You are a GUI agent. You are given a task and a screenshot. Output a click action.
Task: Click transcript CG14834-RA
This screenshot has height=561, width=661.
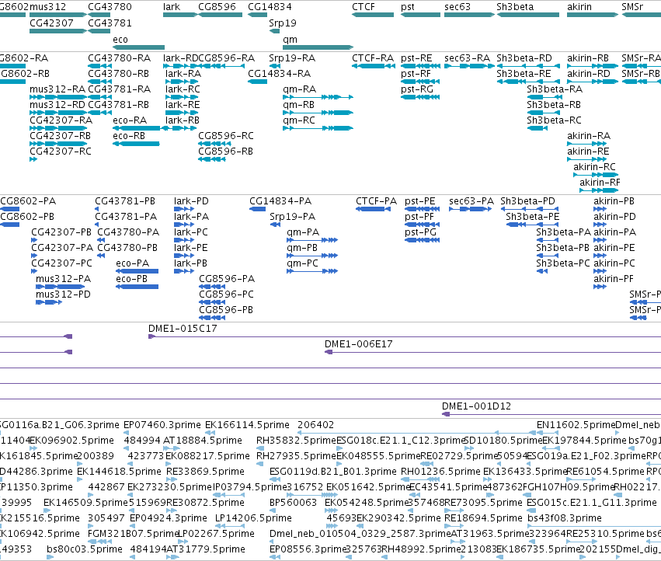pyautogui.click(x=279, y=73)
